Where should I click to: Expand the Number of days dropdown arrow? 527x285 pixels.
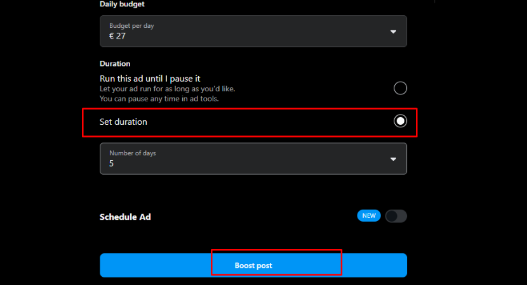click(x=393, y=159)
